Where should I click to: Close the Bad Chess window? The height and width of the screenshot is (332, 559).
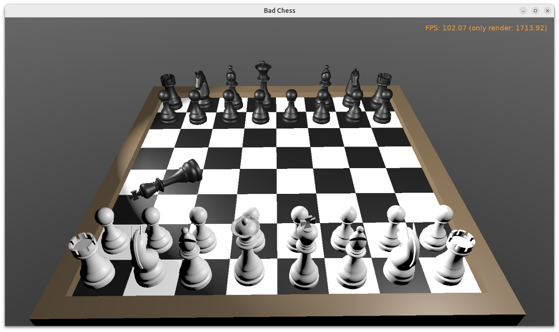[x=548, y=11]
